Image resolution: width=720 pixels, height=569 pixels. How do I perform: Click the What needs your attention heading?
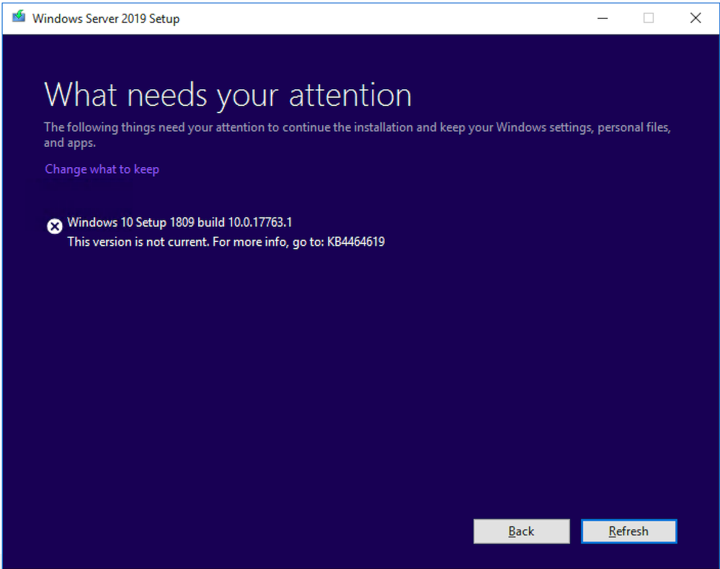(228, 96)
